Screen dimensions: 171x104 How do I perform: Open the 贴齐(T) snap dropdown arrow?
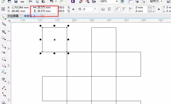tap(161, 1)
